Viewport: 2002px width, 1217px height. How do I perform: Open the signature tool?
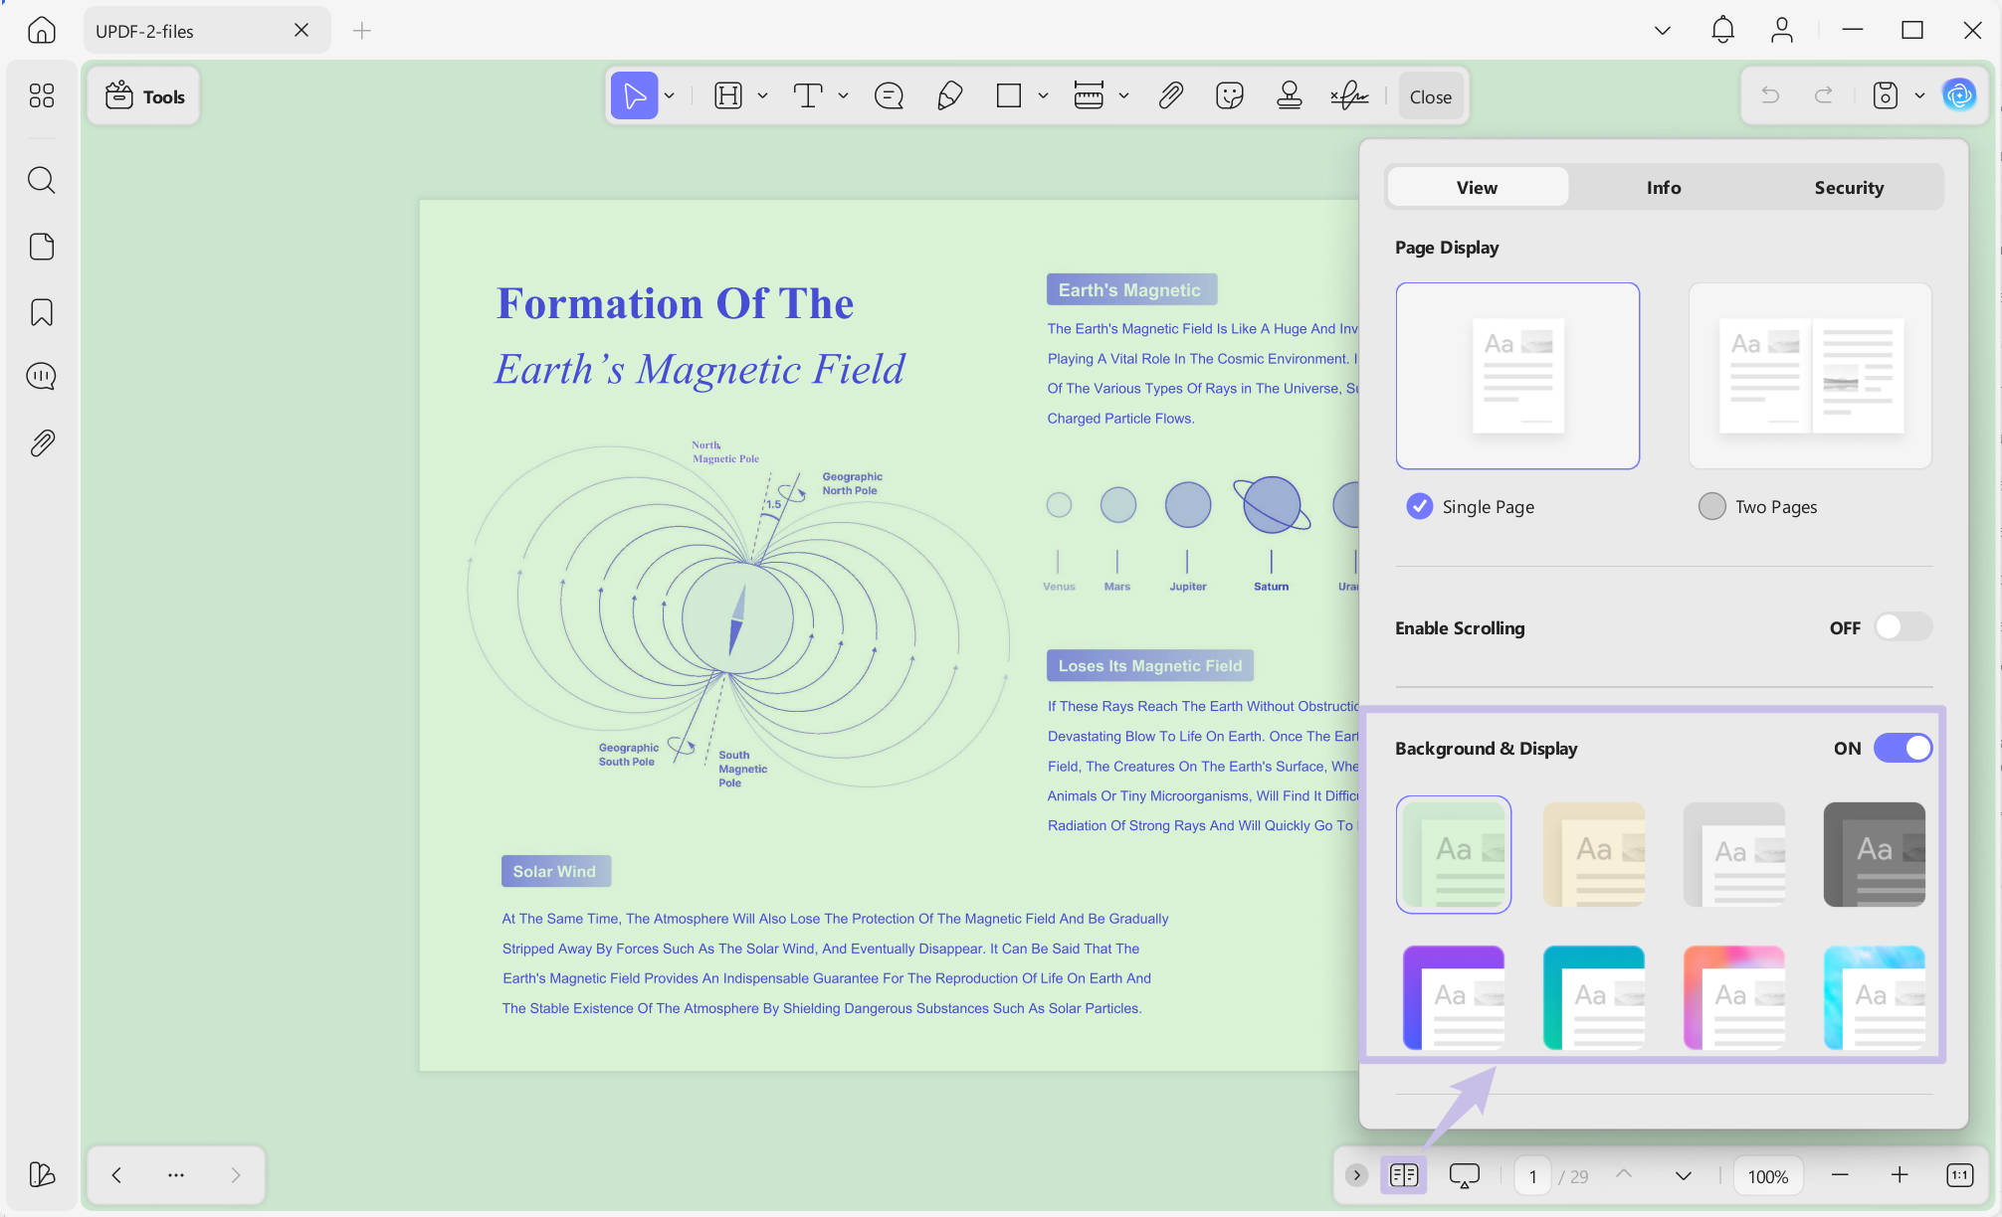tap(1349, 96)
